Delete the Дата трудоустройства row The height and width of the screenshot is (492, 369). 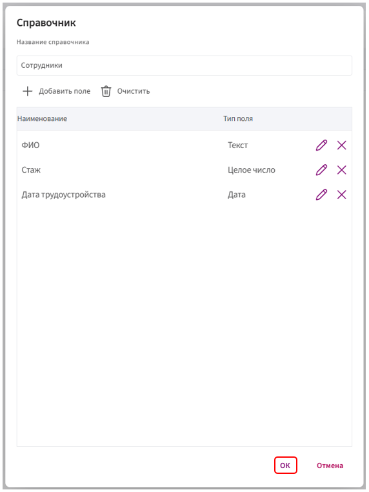tap(341, 195)
